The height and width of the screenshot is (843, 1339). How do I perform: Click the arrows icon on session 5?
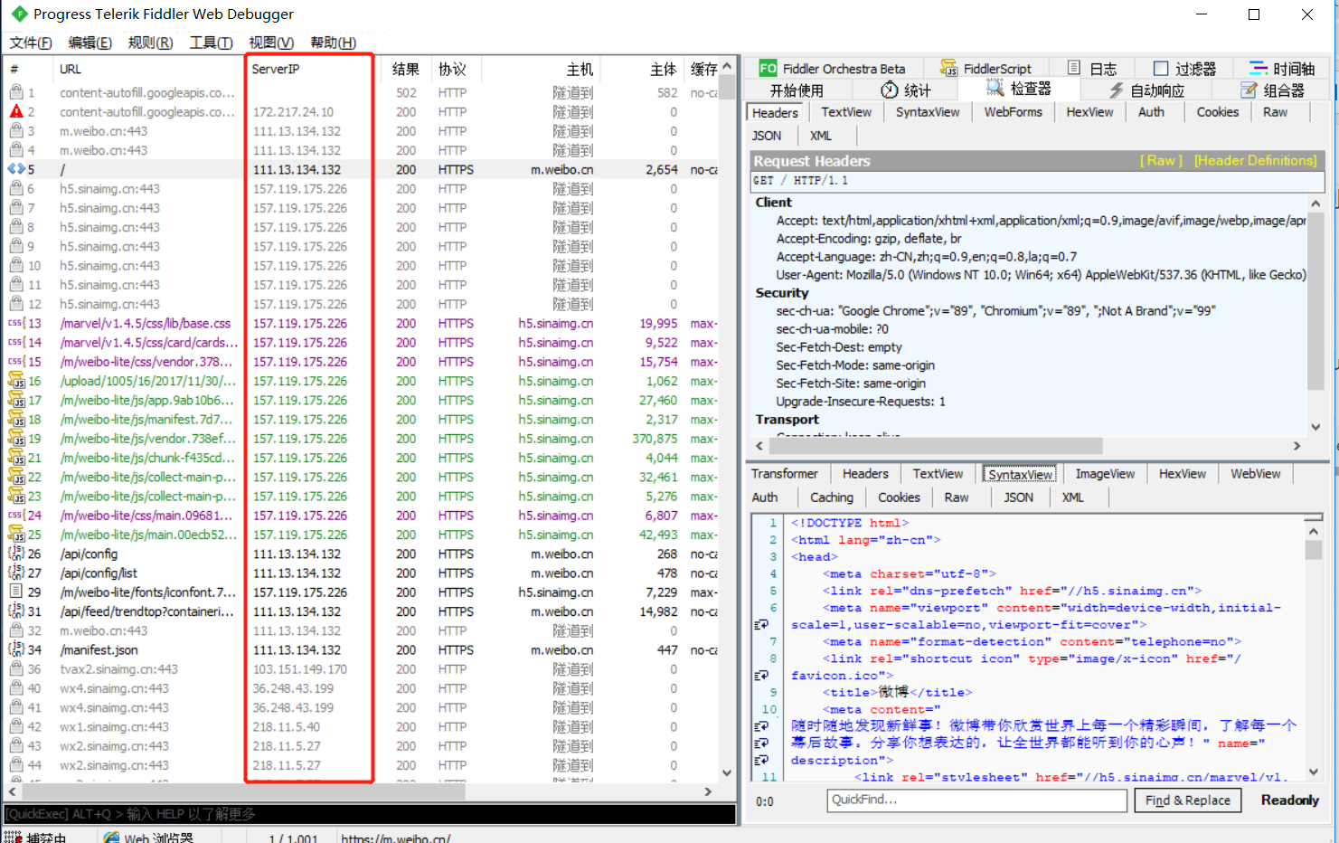point(16,169)
